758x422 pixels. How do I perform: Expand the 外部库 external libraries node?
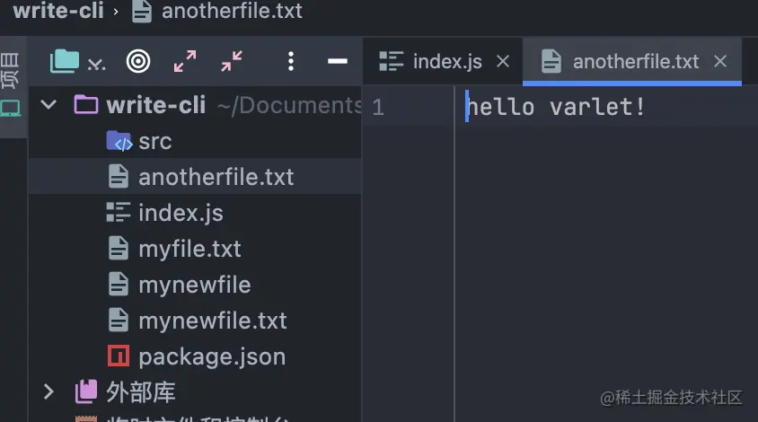pyautogui.click(x=48, y=391)
